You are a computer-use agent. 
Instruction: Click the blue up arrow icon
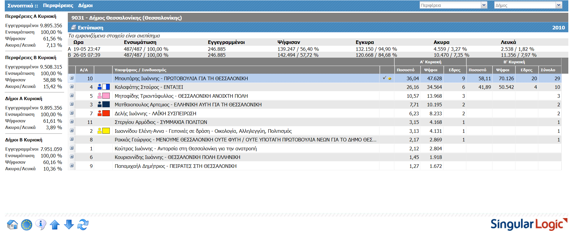[x=55, y=225]
